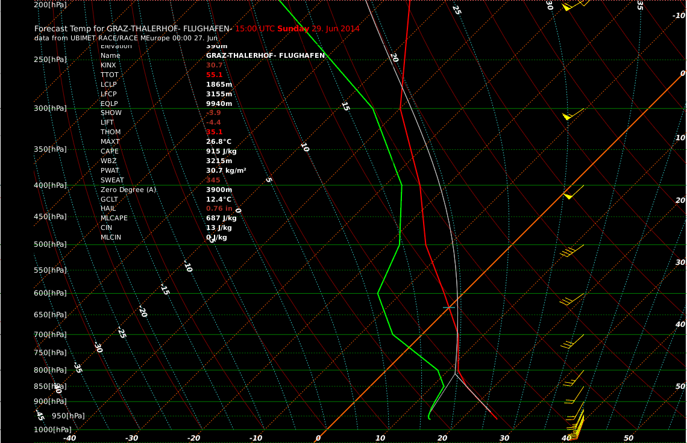
Task: Click the CIN value 13 J/kg
Action: pyautogui.click(x=219, y=228)
